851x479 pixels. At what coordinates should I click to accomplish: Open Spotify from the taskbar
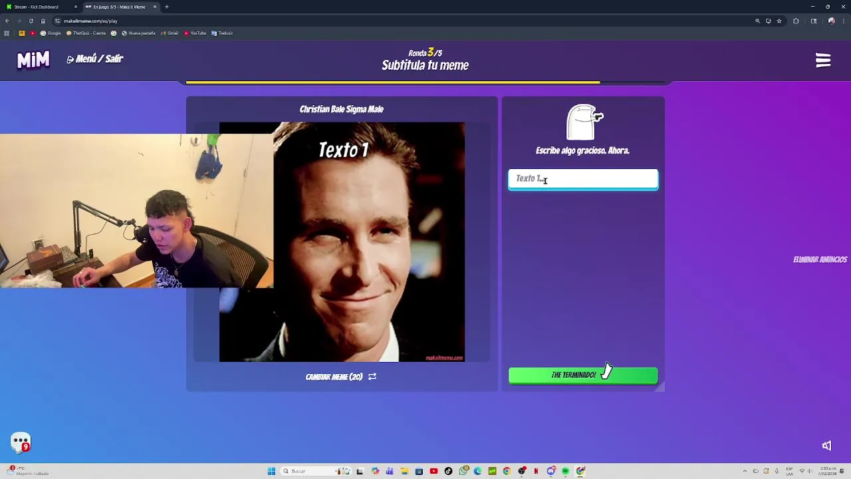(x=566, y=471)
